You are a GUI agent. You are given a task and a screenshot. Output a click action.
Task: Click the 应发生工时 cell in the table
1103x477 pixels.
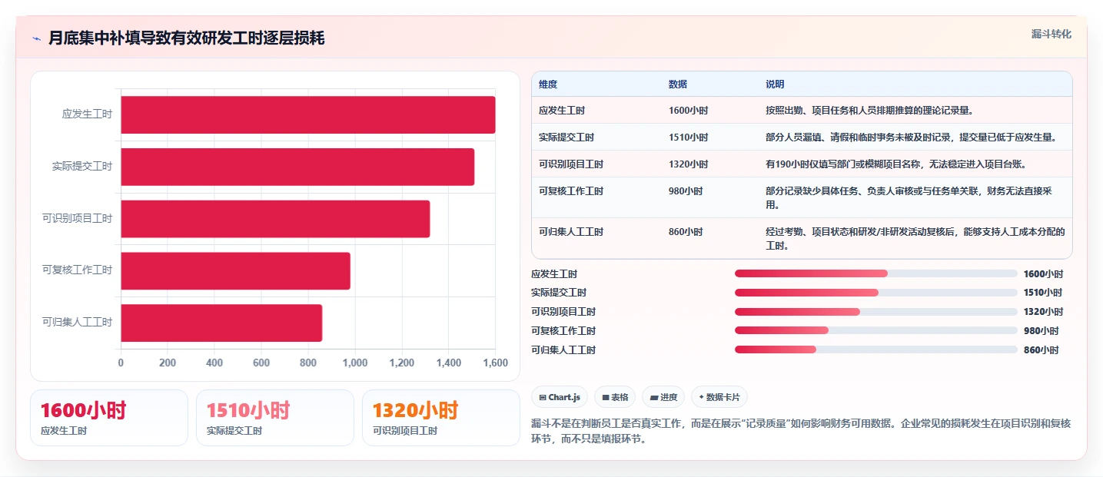(562, 111)
